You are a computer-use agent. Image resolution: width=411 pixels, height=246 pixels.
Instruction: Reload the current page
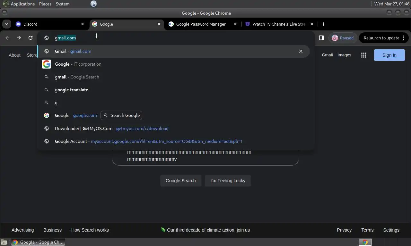pos(31,38)
